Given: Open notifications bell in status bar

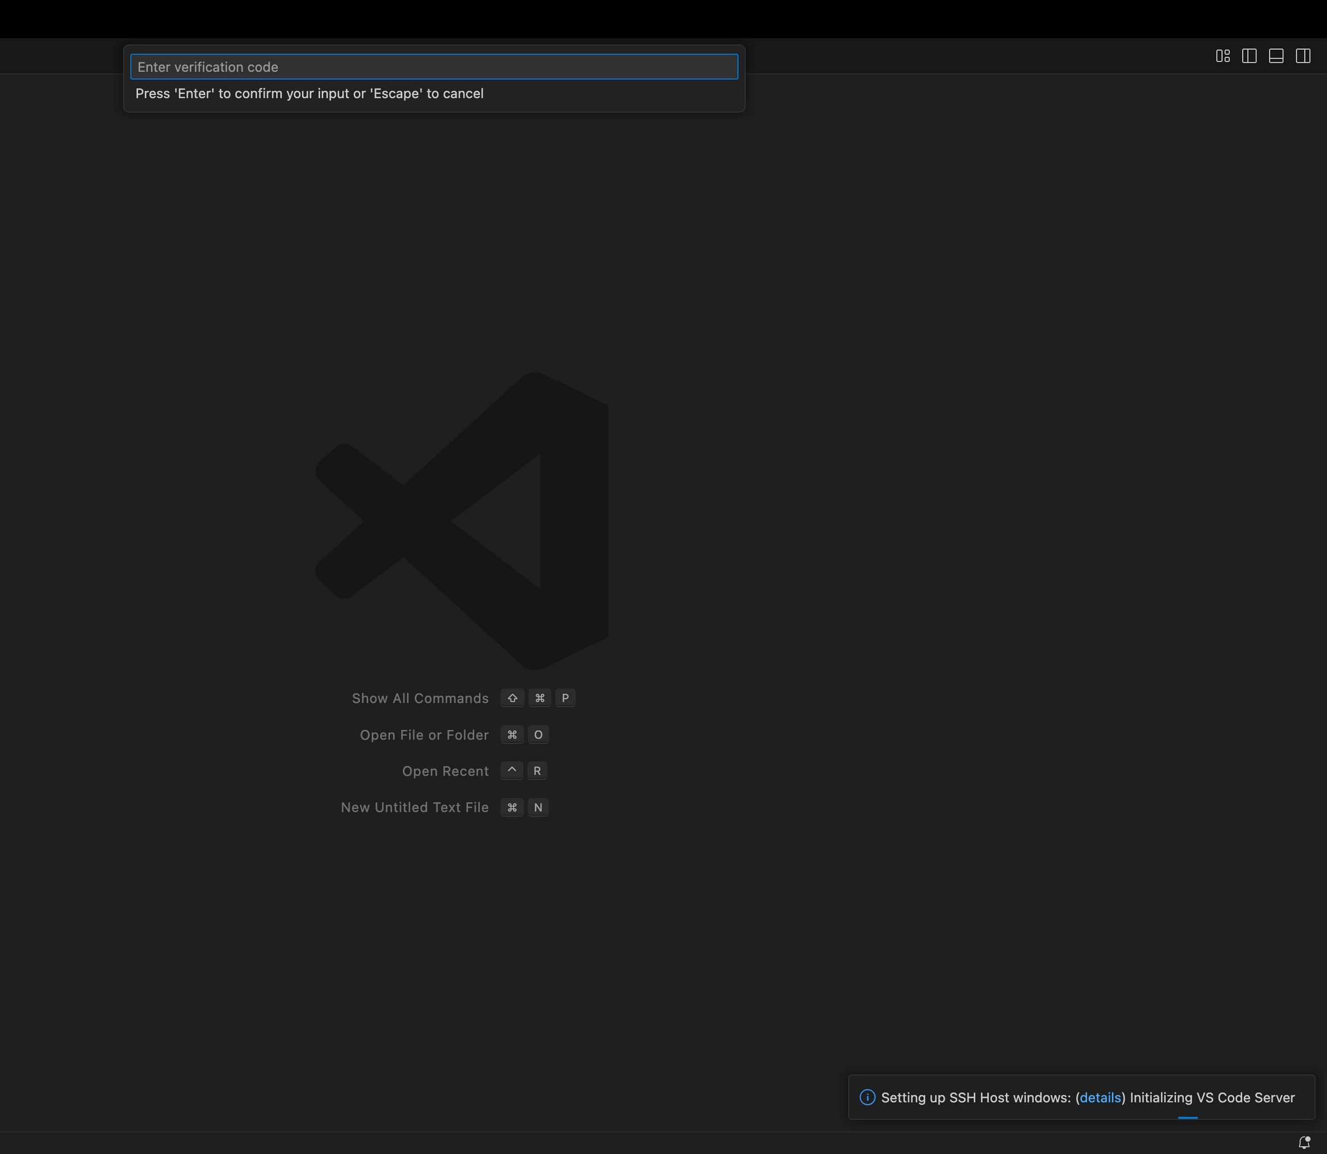Looking at the screenshot, I should [1304, 1143].
